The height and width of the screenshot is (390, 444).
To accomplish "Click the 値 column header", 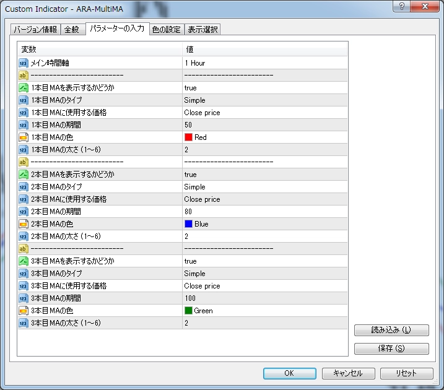I will tap(265, 50).
